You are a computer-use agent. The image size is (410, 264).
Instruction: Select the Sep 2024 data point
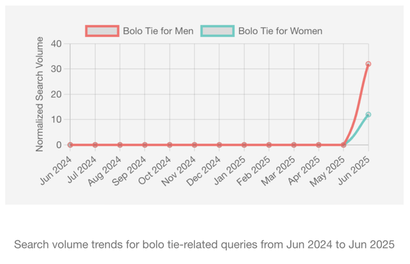pos(145,145)
